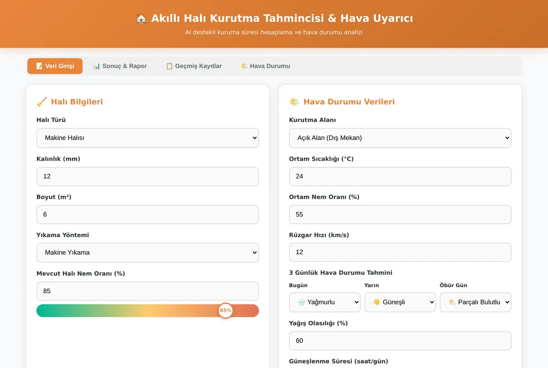Focus the Ortam Nem Oranı field
Image resolution: width=548 pixels, height=368 pixels.
[400, 215]
